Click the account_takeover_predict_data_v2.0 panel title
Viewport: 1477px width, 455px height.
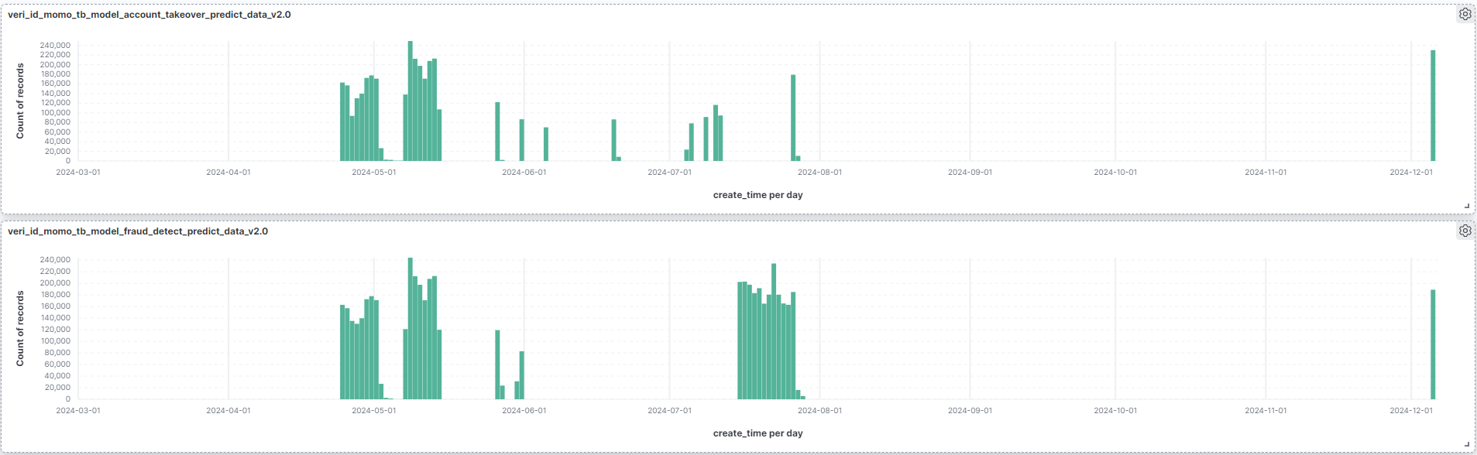pyautogui.click(x=149, y=15)
